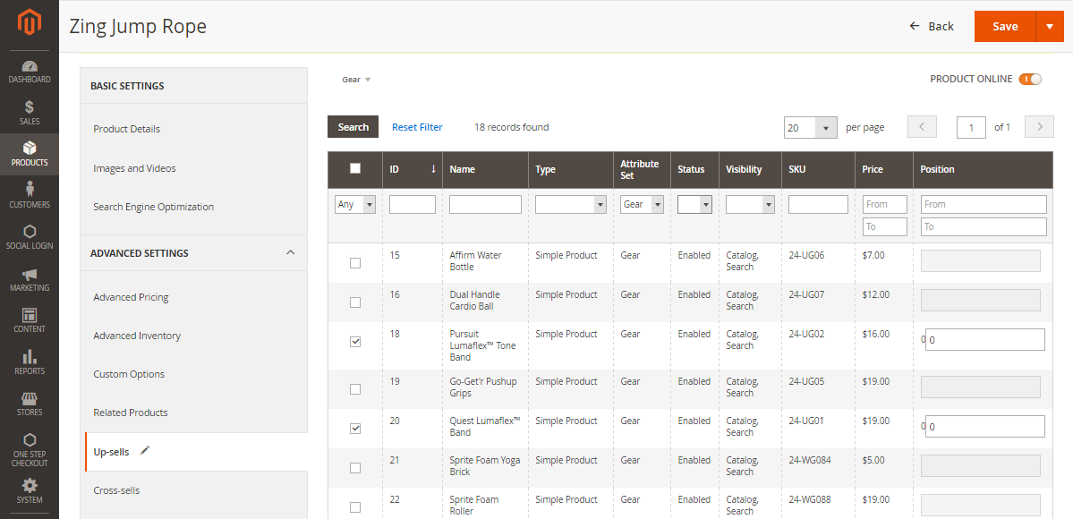
Task: Click the Reset Filter link
Action: (417, 126)
